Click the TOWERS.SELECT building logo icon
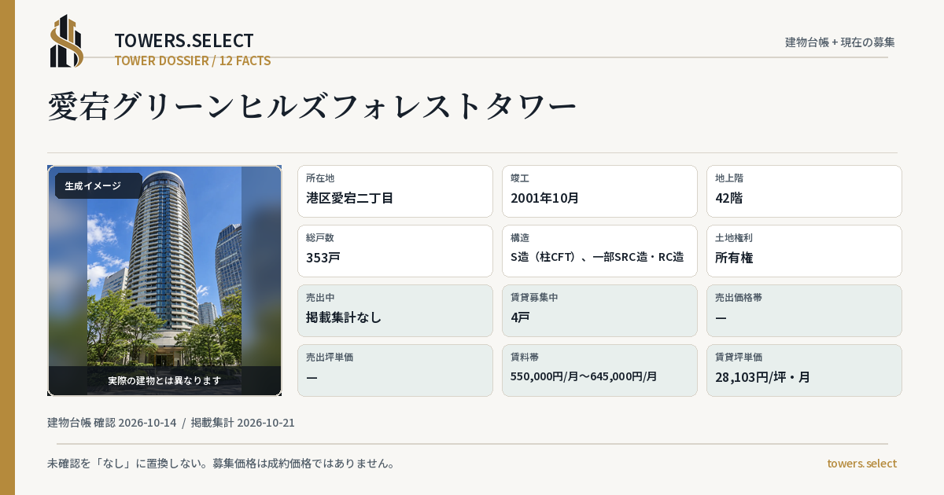This screenshot has height=495, width=944. point(67,41)
